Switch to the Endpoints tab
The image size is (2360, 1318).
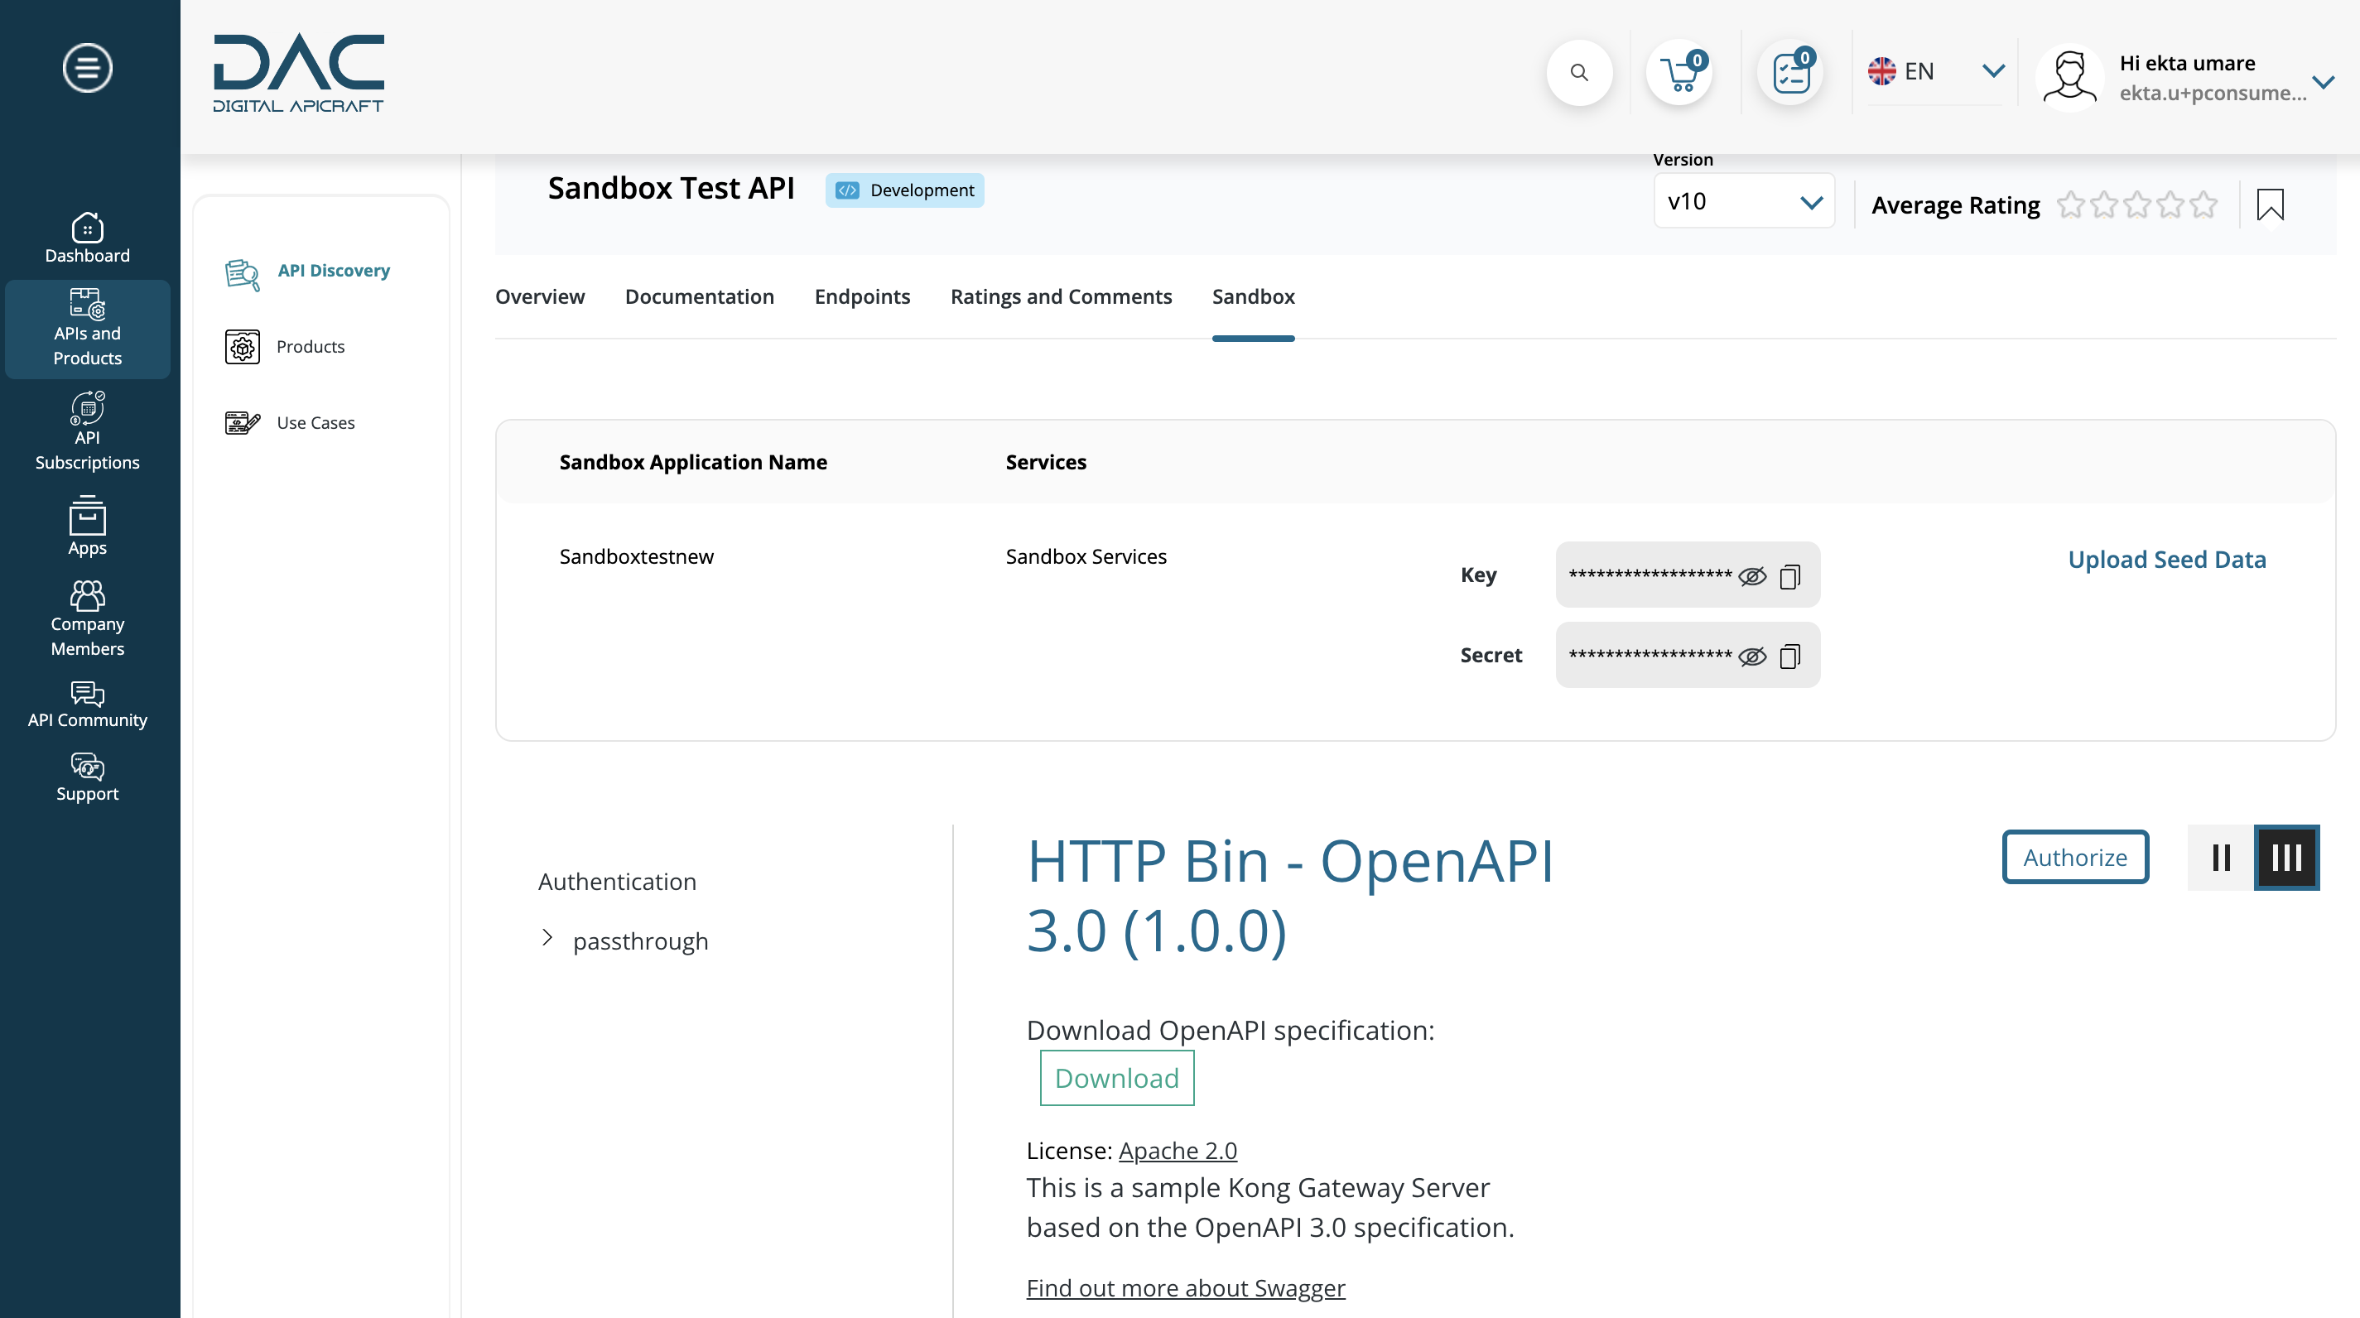862,296
